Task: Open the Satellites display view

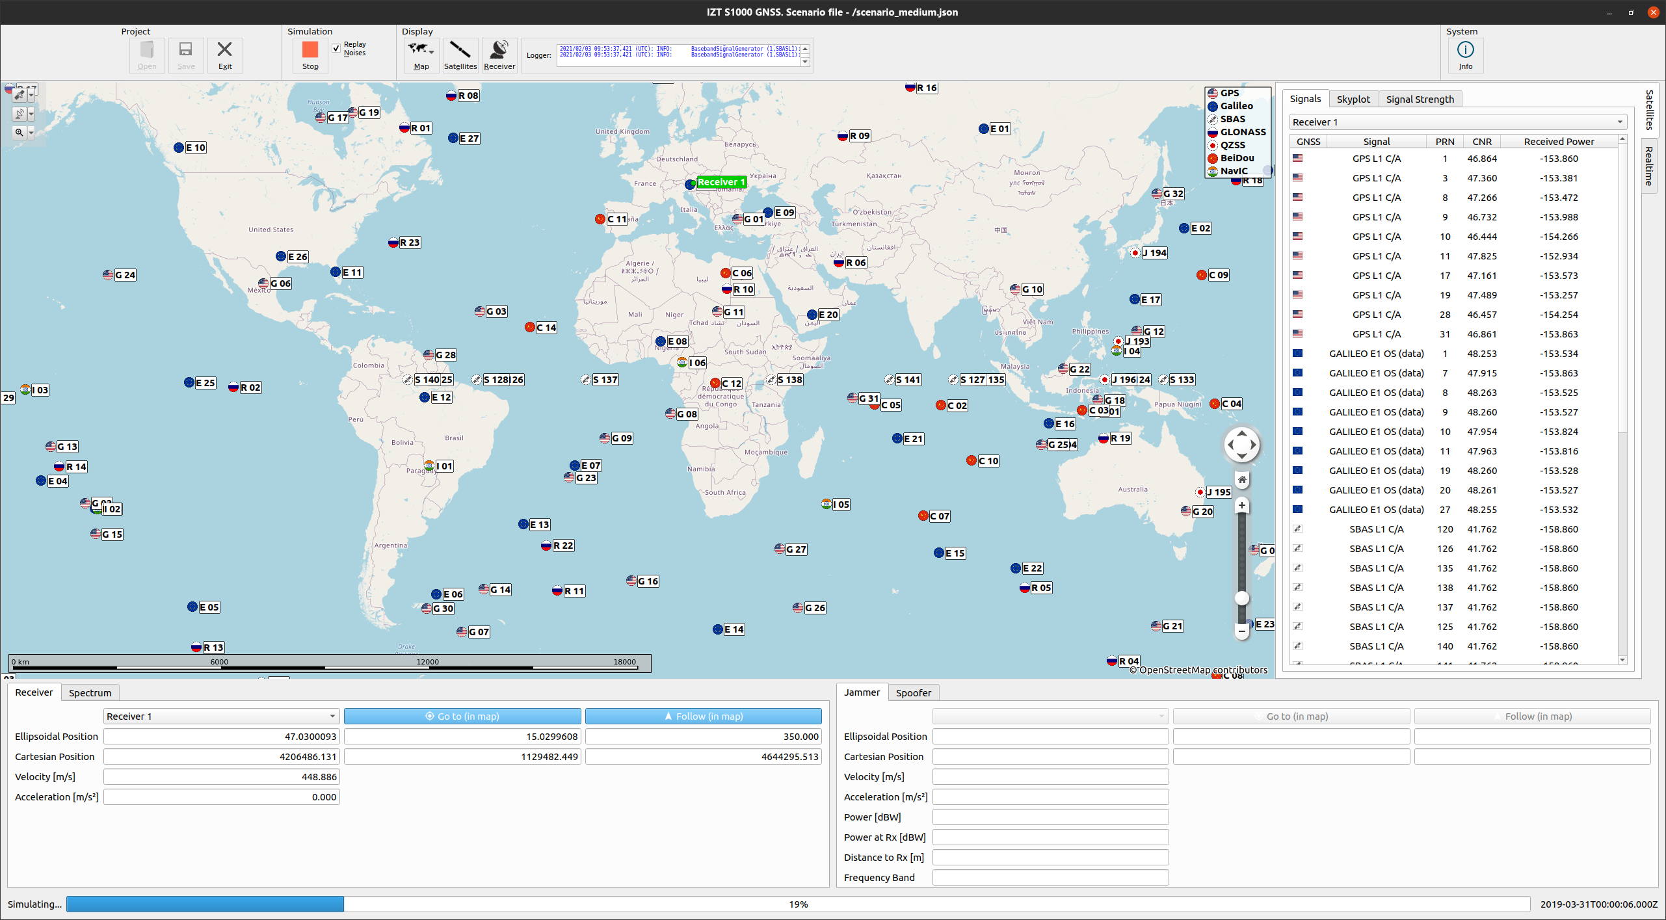Action: pyautogui.click(x=460, y=55)
